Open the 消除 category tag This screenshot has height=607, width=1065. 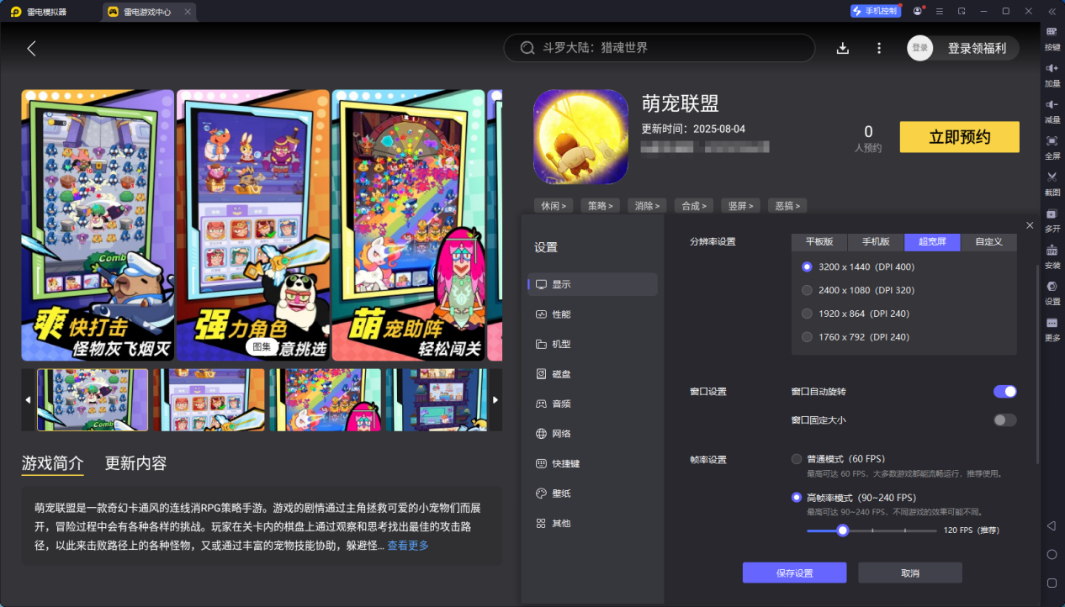pyautogui.click(x=648, y=205)
